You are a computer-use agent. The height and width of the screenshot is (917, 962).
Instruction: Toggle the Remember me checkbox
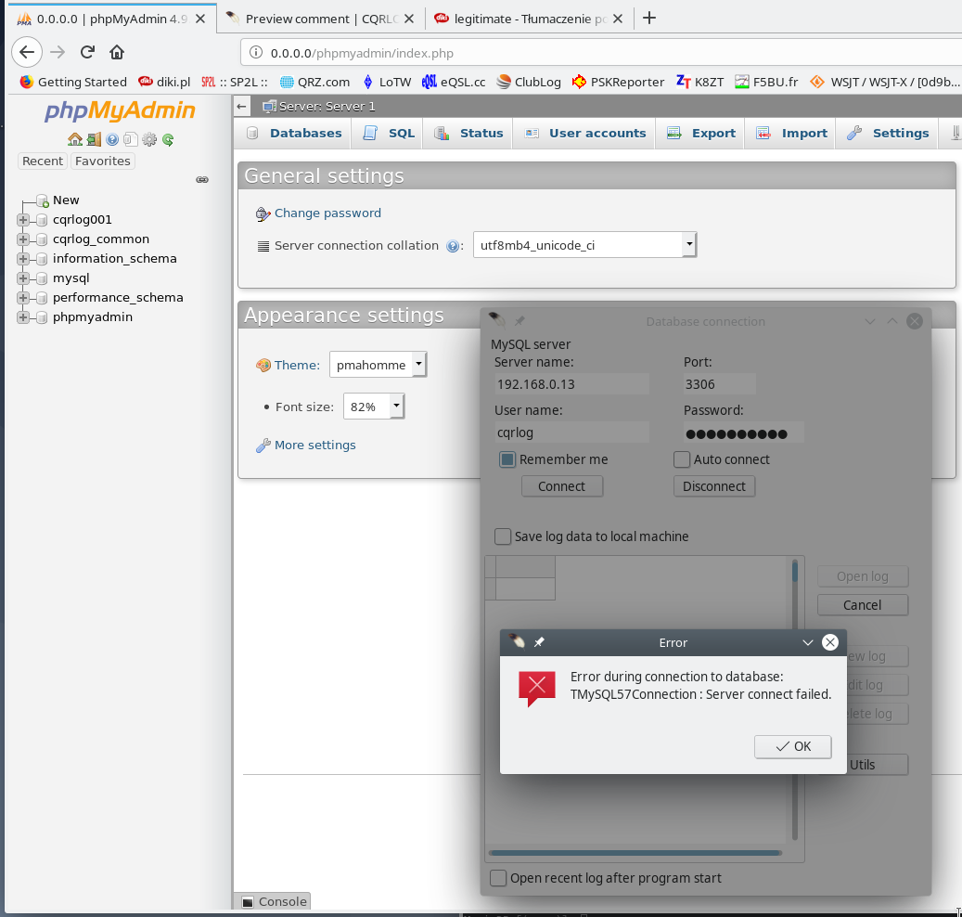coord(507,459)
